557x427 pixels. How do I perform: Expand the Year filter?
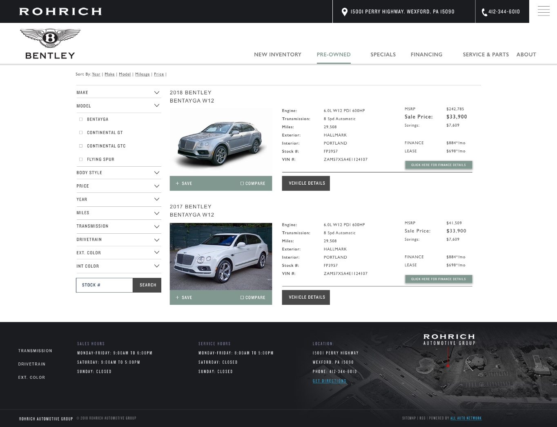coord(118,199)
